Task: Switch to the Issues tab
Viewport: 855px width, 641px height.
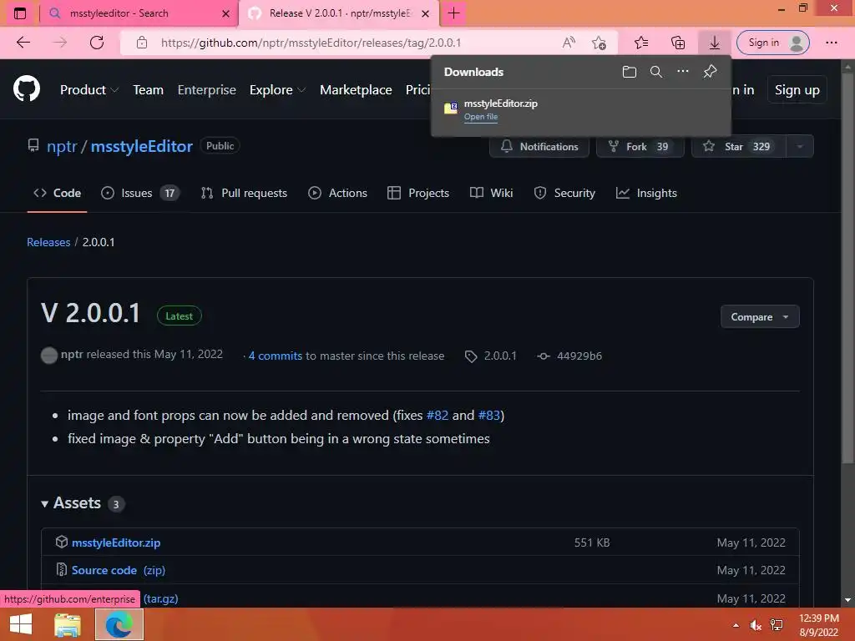Action: 140,193
